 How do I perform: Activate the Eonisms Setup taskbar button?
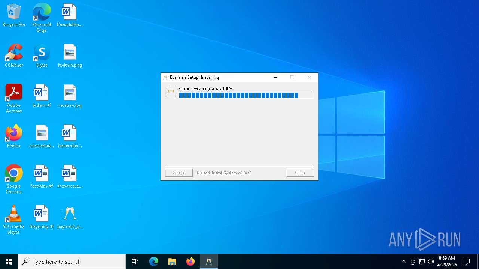209,262
